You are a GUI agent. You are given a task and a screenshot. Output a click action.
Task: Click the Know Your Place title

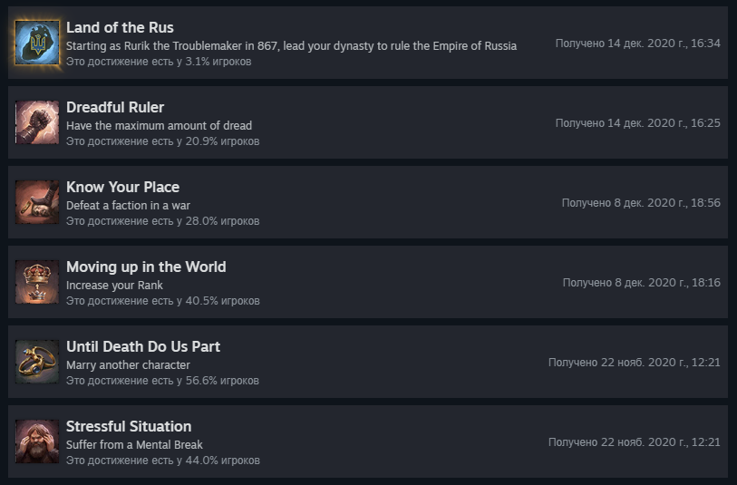tap(122, 187)
